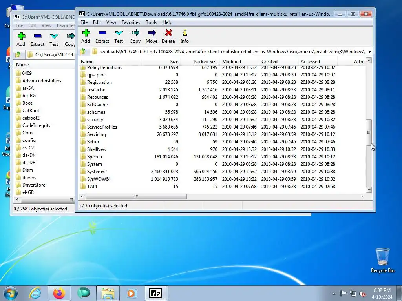Click Add icon in front 7-Zip window

point(86,33)
